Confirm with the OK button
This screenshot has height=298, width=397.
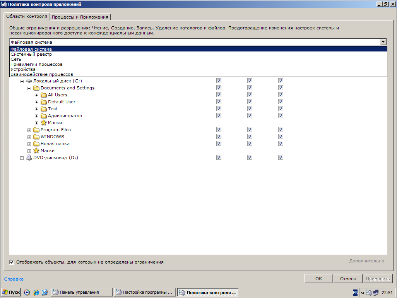pos(318,279)
